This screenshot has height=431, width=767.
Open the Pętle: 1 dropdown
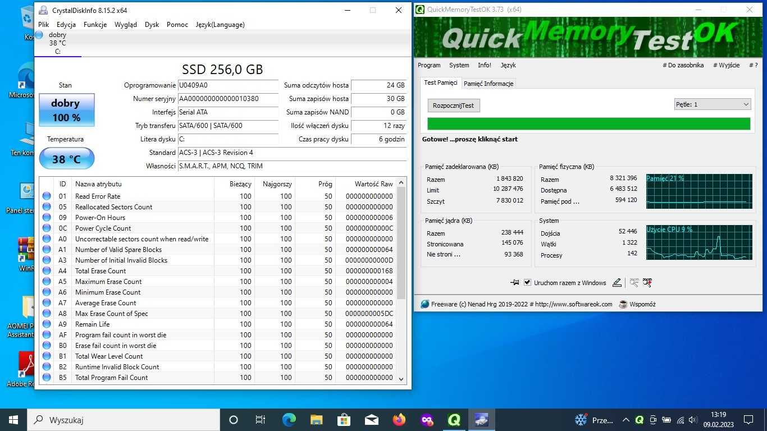pyautogui.click(x=713, y=104)
